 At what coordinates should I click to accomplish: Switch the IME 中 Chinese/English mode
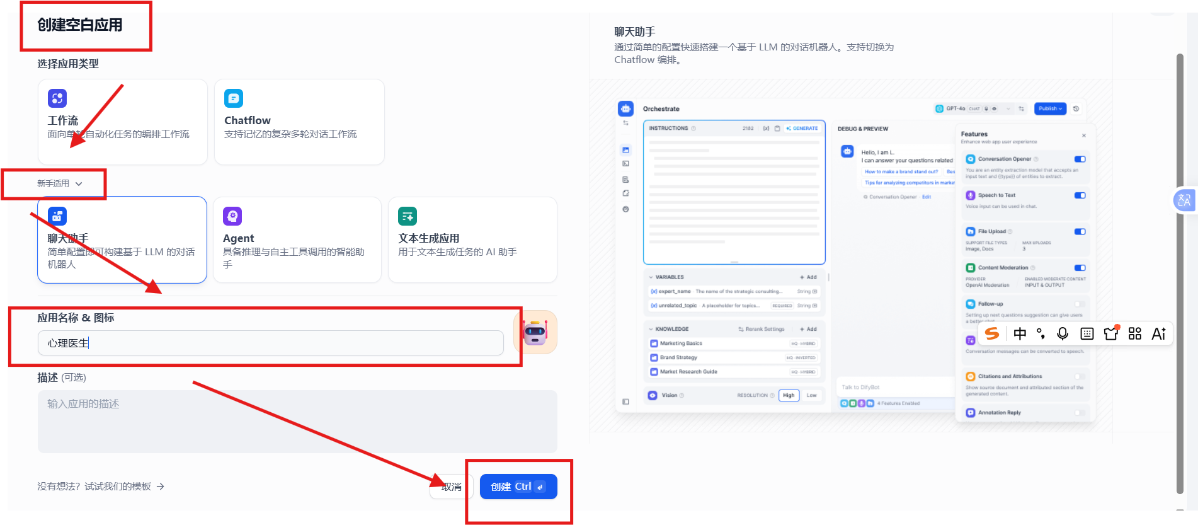[x=1020, y=333]
